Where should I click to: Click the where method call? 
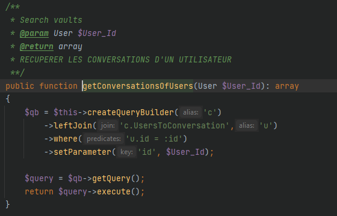tap(66, 139)
